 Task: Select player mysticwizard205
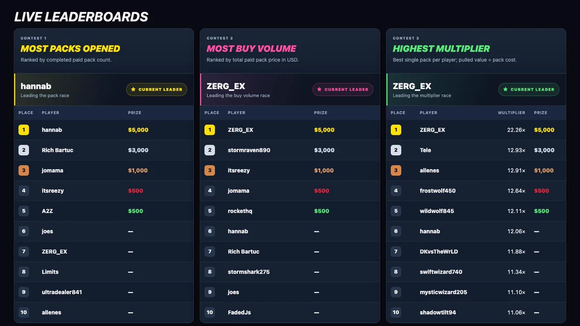(443, 292)
